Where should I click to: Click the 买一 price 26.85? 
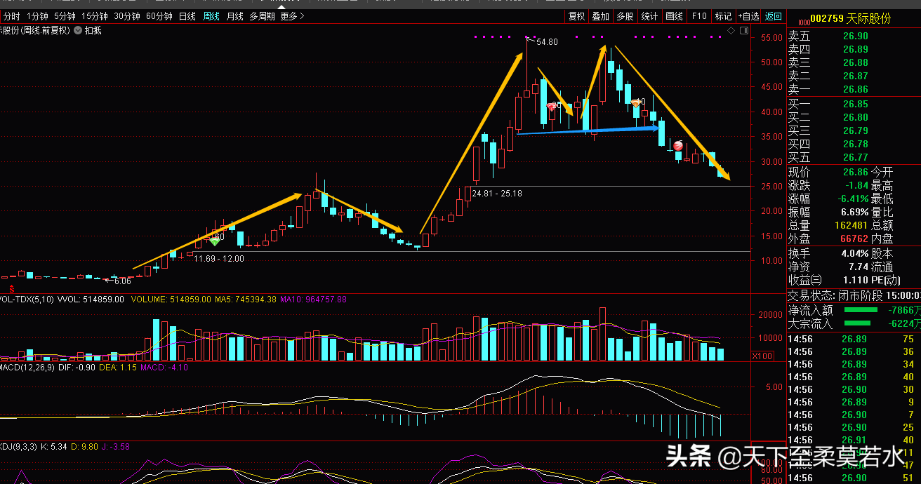pos(856,105)
